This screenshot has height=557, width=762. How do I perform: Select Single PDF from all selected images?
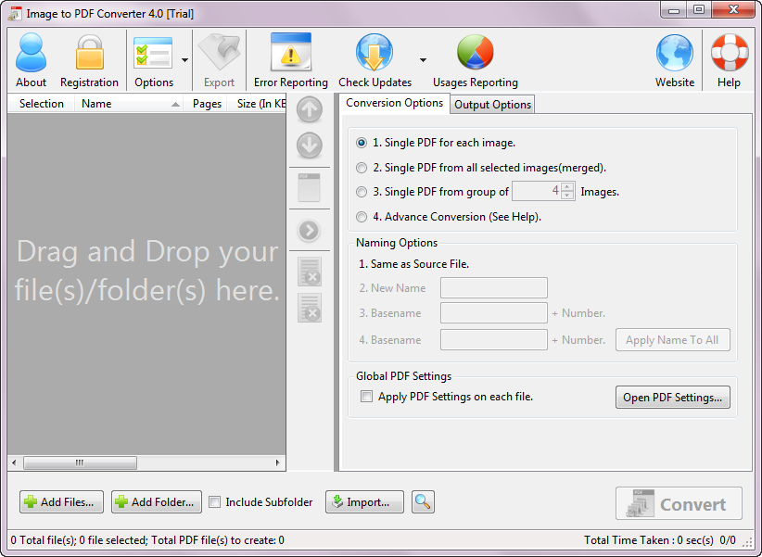pyautogui.click(x=362, y=168)
